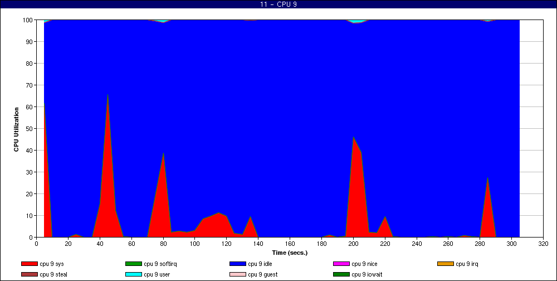Click the cyan cpu 9 user legend swatch

(133, 275)
